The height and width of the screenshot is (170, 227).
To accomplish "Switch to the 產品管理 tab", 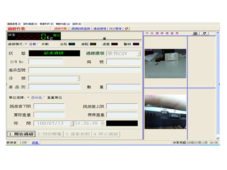I will click(100, 29).
